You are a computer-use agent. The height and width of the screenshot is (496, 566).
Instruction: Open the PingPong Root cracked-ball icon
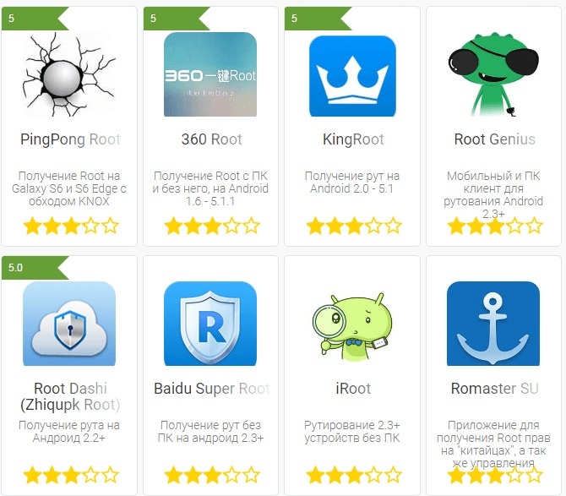[x=69, y=74]
